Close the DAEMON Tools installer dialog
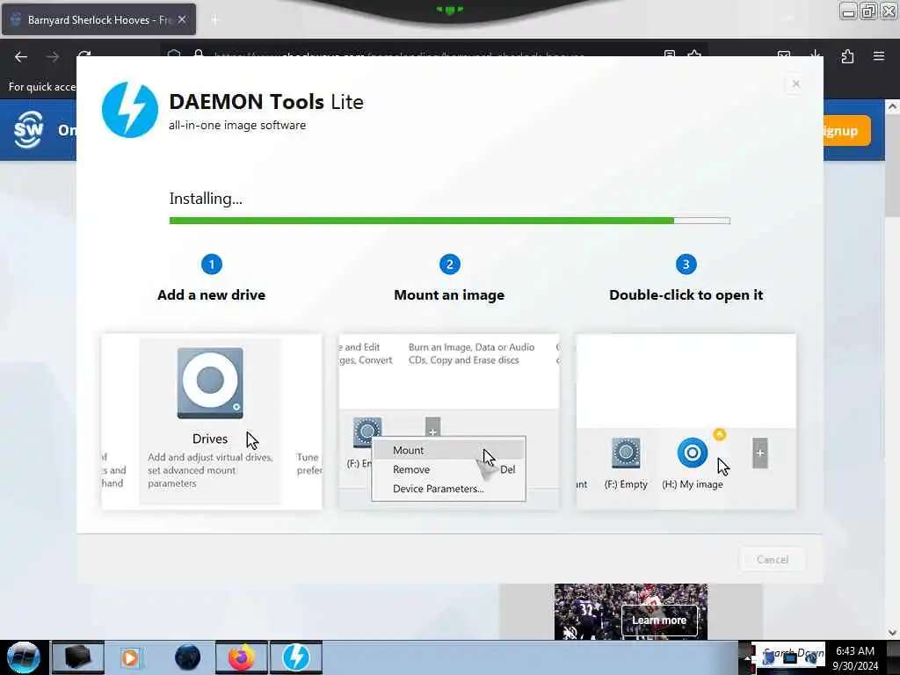The height and width of the screenshot is (675, 900). (x=795, y=83)
